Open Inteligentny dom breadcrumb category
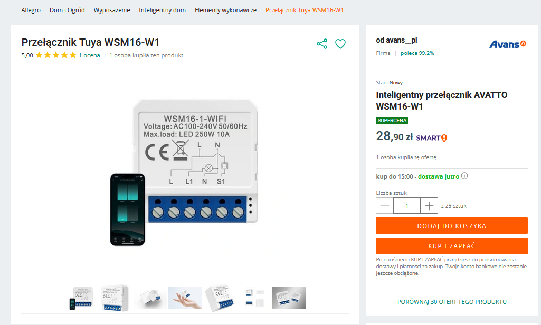This screenshot has width=541, height=325. click(162, 11)
